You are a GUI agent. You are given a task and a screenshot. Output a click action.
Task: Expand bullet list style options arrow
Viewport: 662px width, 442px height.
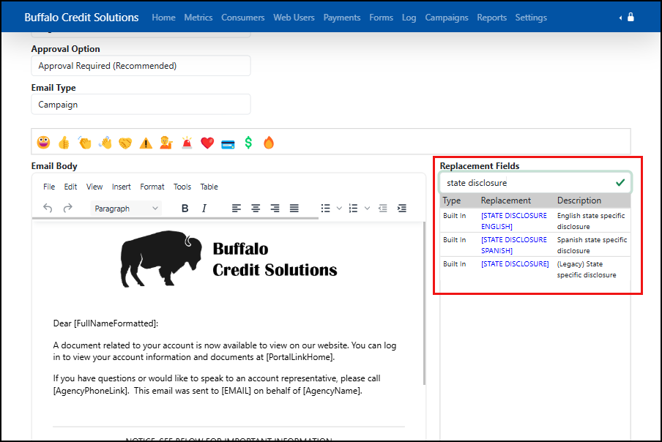[x=339, y=208]
